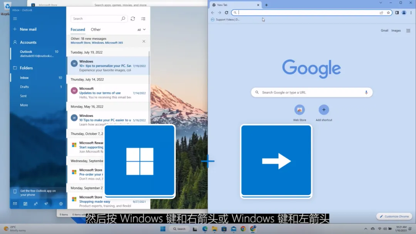Refresh the Outlook message list
The width and height of the screenshot is (416, 234).
pos(133,19)
